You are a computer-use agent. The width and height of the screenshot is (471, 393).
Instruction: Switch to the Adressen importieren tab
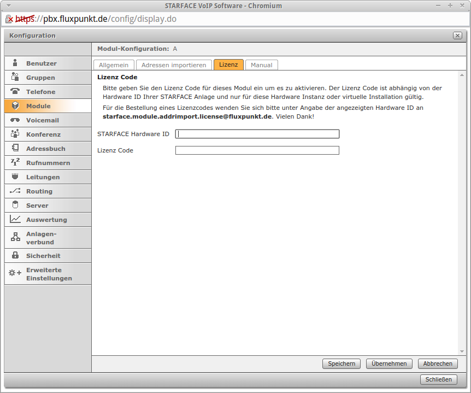pos(174,65)
